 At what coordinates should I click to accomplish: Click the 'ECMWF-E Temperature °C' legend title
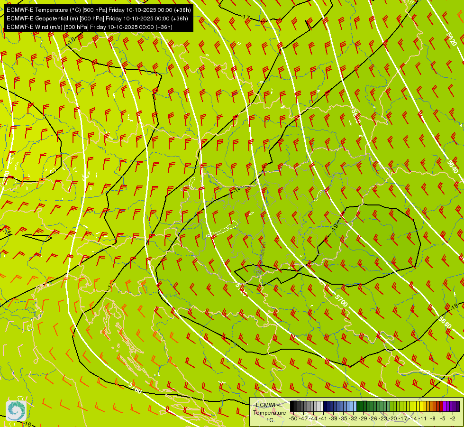pos(269,413)
